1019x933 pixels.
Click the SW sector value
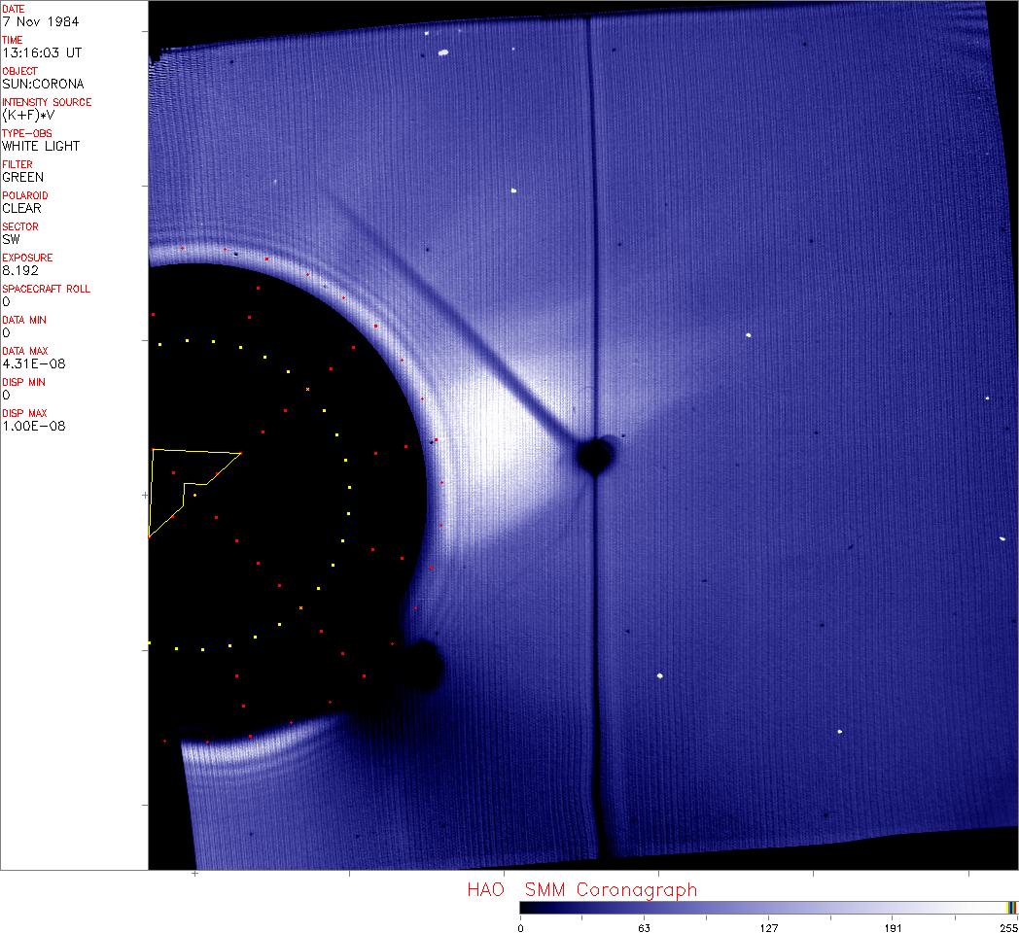click(12, 239)
